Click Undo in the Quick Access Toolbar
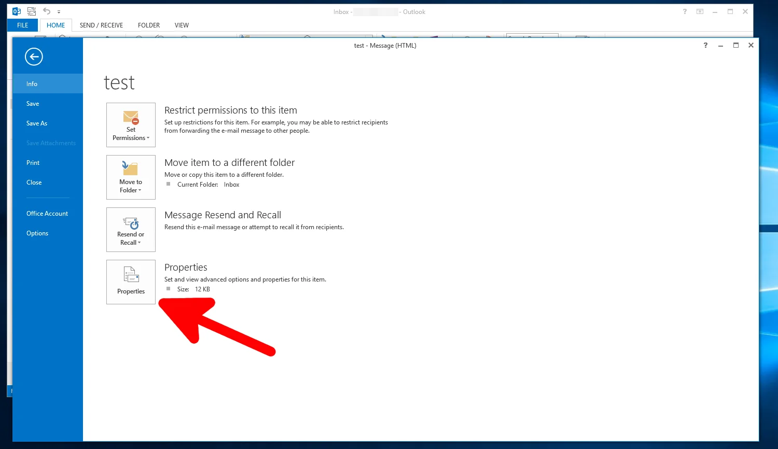778x449 pixels. (x=46, y=11)
